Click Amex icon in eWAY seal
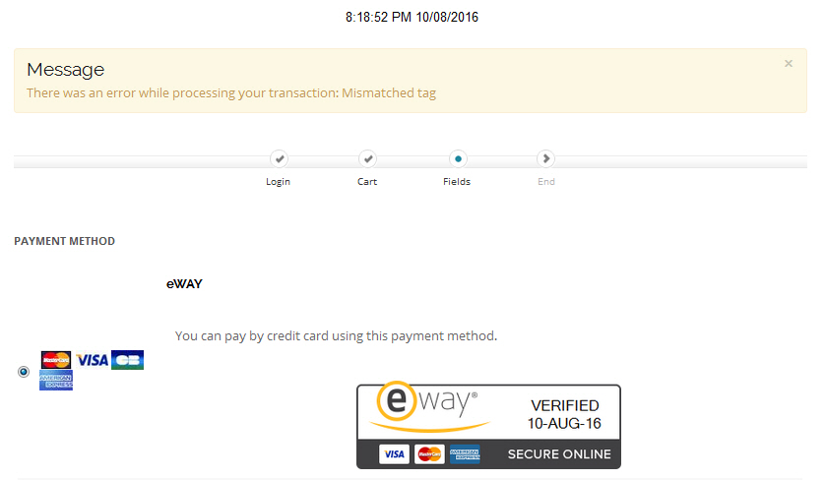 (465, 454)
